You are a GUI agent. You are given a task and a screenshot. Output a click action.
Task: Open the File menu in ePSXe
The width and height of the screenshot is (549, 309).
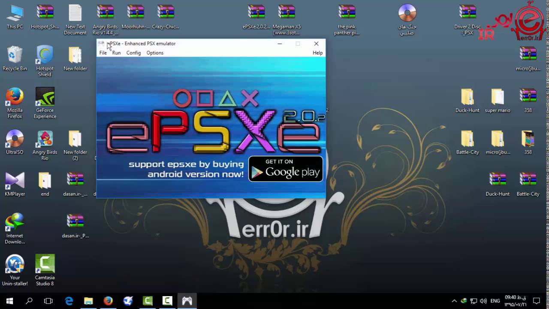103,53
